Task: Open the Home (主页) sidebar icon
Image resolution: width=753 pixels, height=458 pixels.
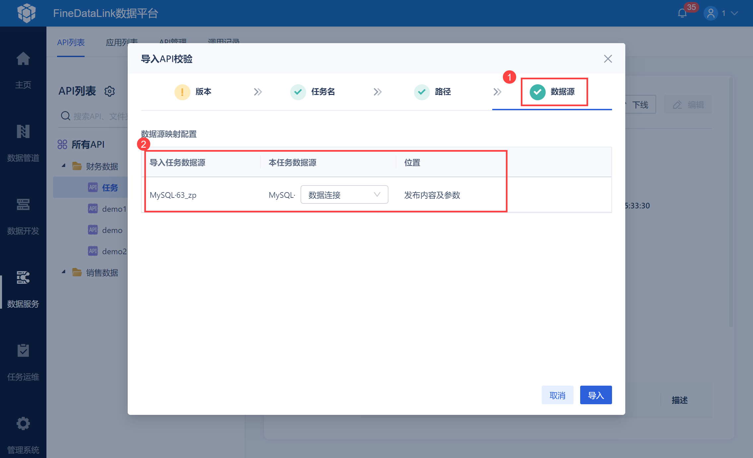Action: pos(23,59)
